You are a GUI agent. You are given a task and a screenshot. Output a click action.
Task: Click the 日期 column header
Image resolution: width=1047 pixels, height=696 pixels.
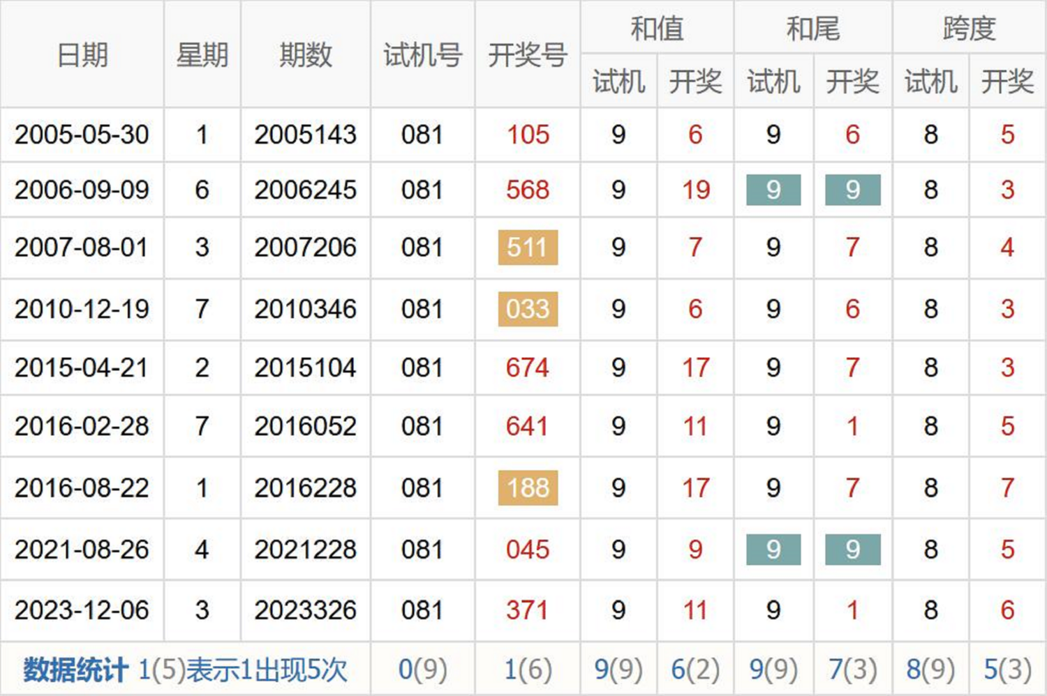click(82, 54)
